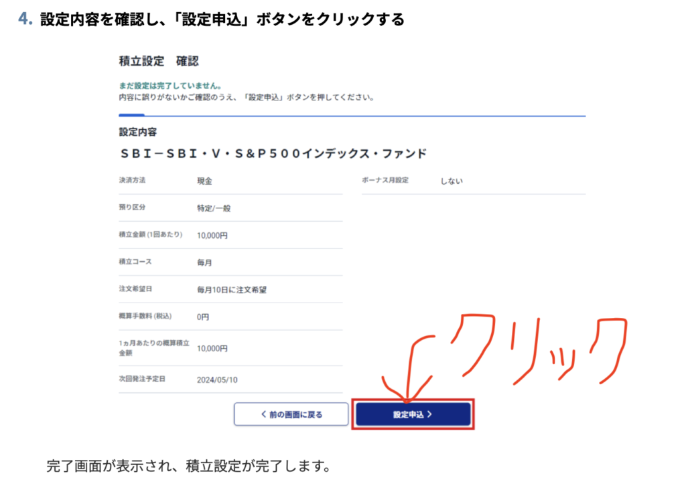Click the ボーナス月設定 label
Image resolution: width=686 pixels, height=490 pixels.
[x=385, y=181]
